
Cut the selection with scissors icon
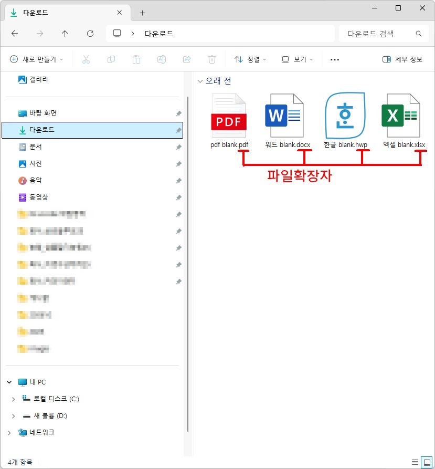(86, 59)
